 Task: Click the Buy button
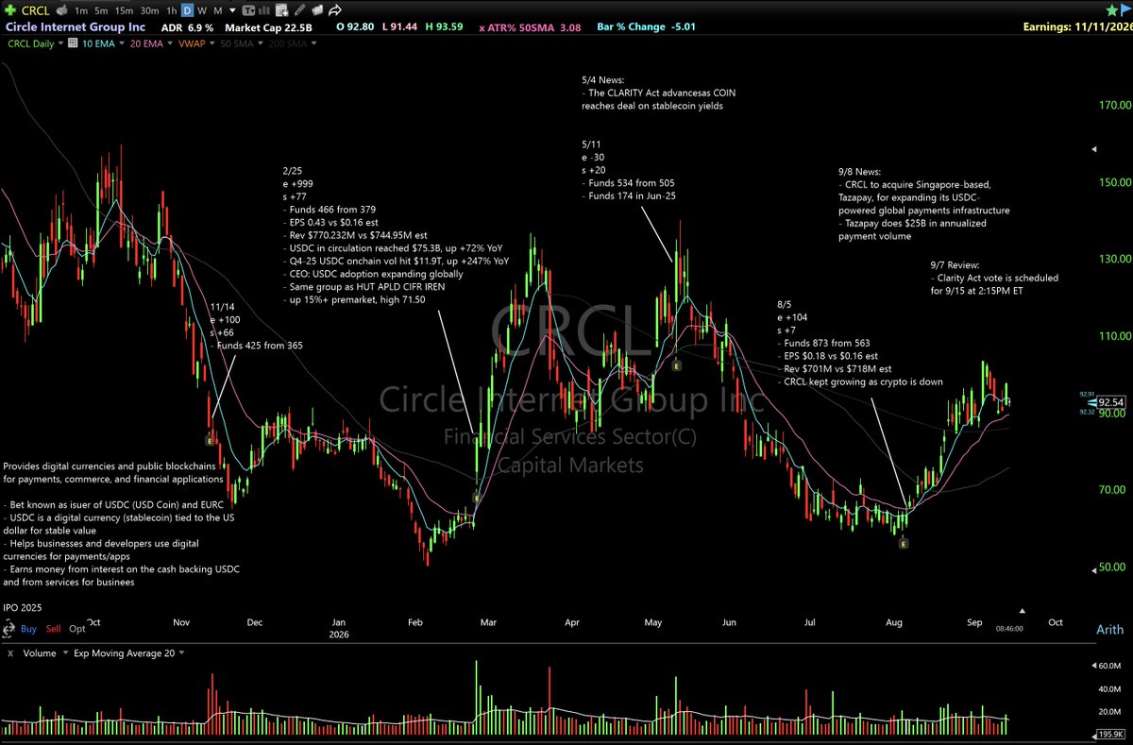coord(28,629)
